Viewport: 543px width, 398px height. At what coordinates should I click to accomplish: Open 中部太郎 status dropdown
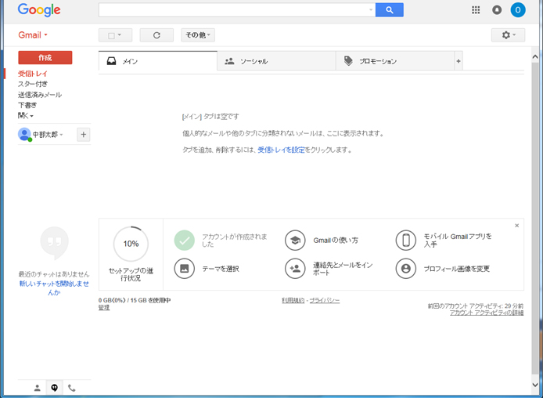tap(61, 135)
